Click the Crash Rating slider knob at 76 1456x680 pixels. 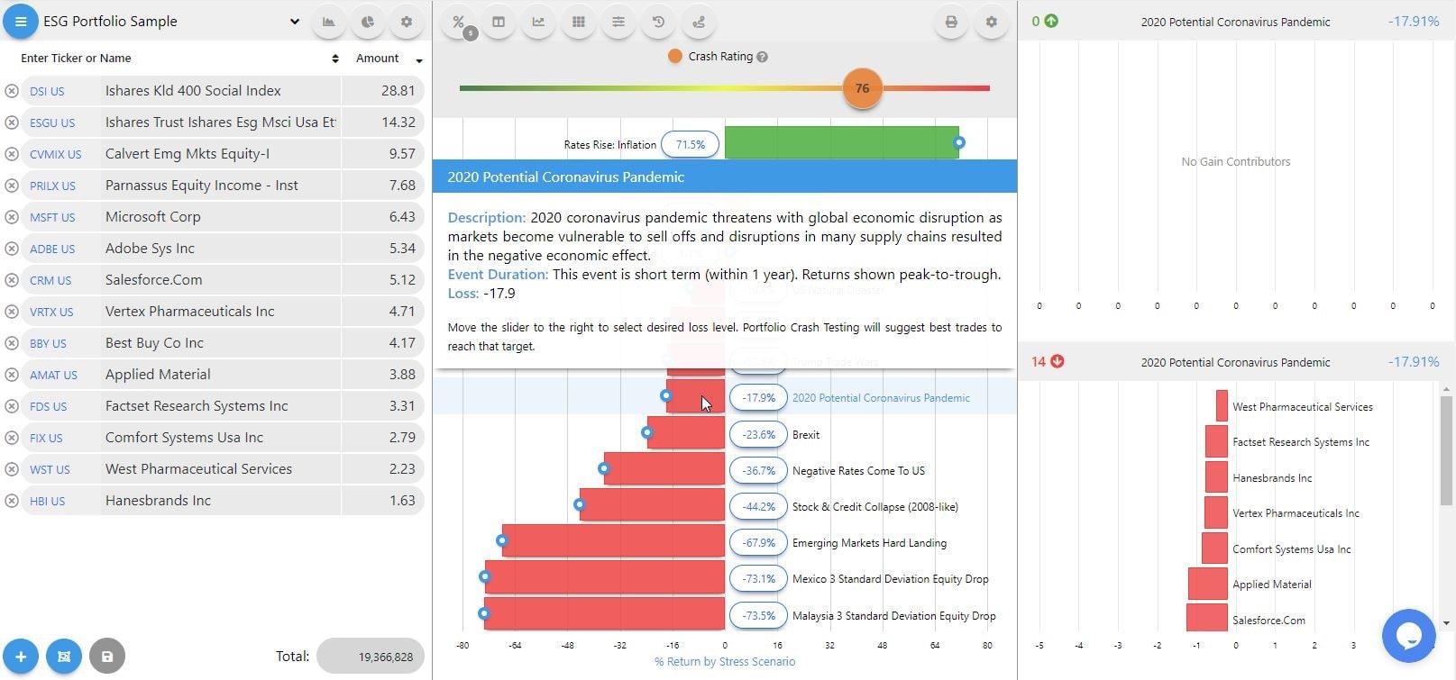click(862, 88)
